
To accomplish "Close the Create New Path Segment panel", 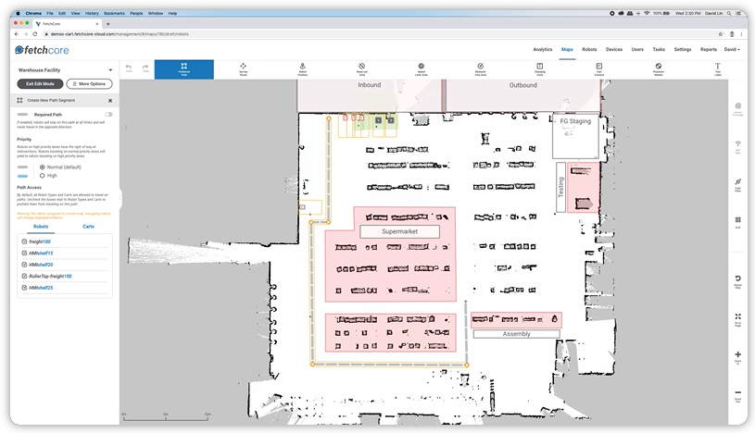I will coord(110,100).
